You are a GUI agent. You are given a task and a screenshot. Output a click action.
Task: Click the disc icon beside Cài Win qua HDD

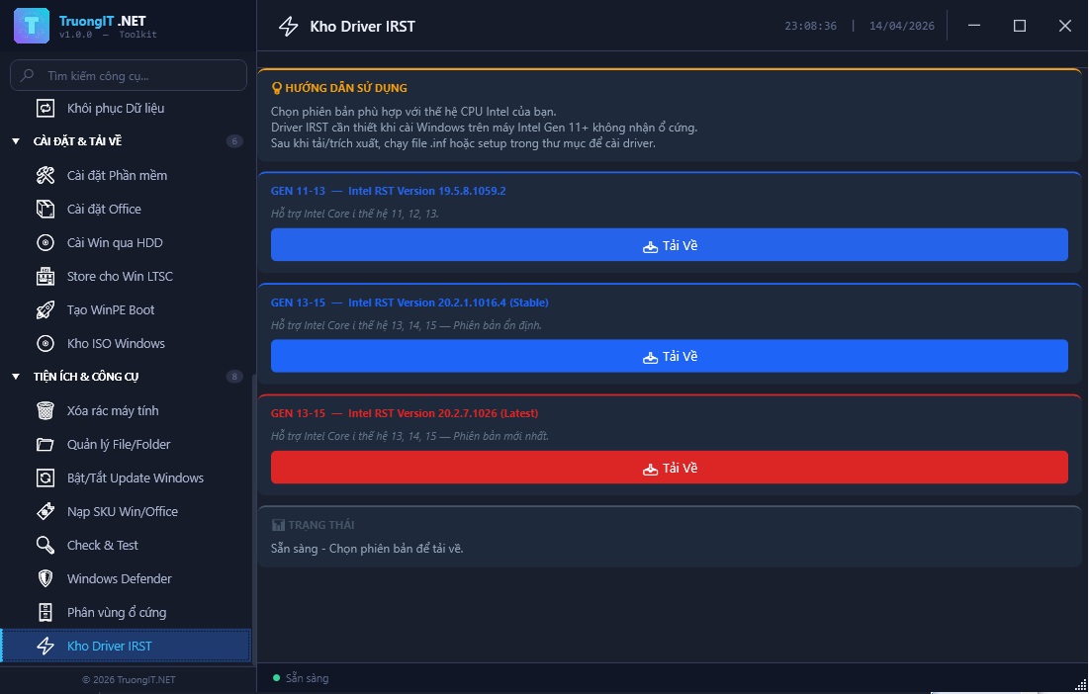pyautogui.click(x=45, y=242)
